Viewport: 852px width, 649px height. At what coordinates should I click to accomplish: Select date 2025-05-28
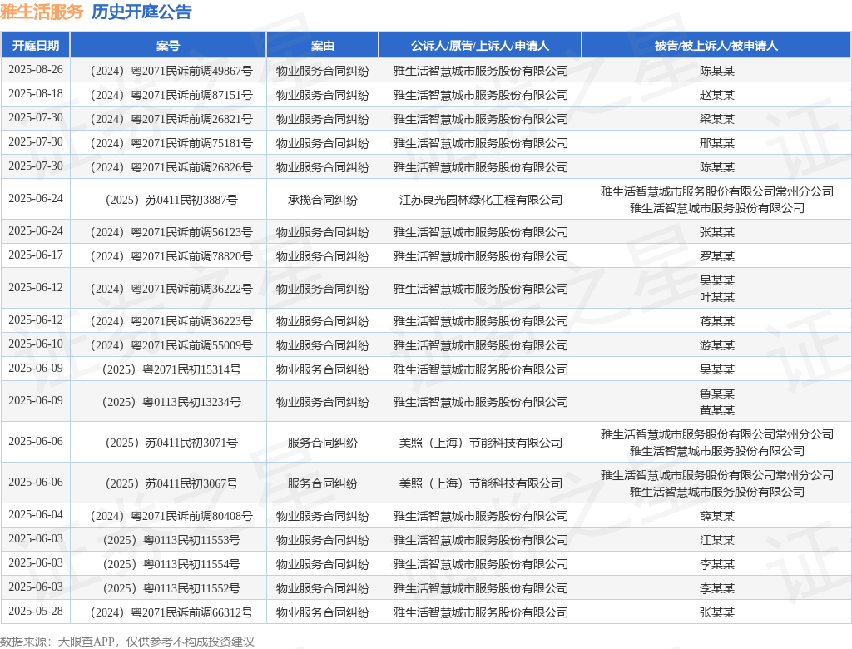coord(35,611)
